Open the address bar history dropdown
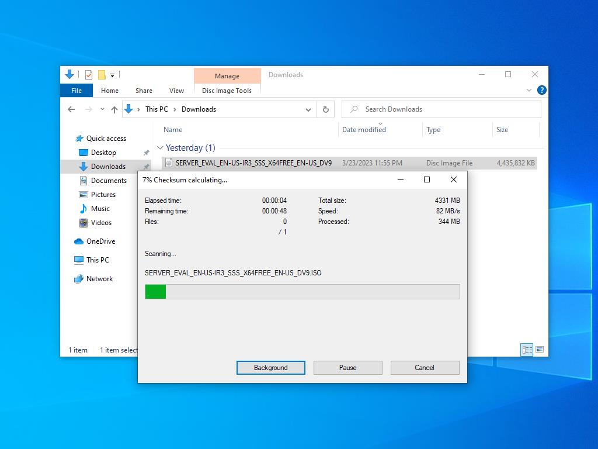 [308, 109]
